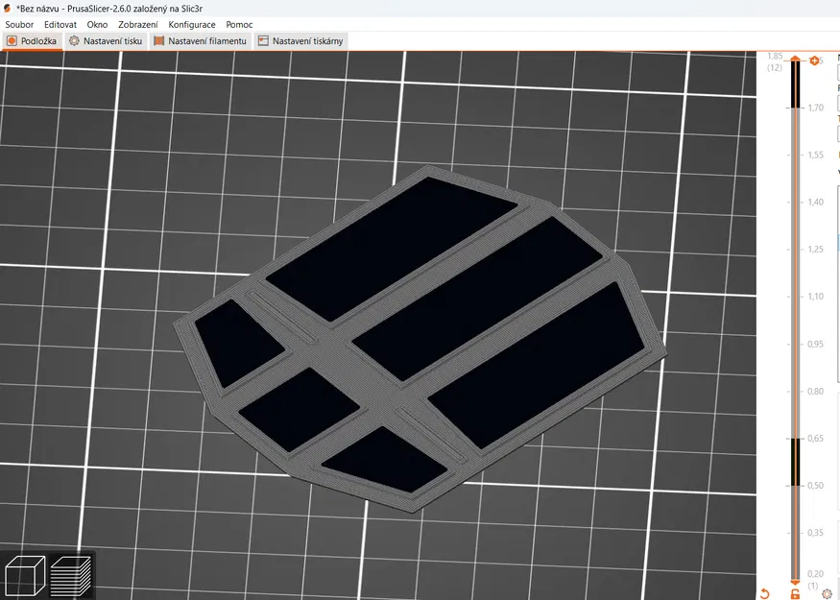Click the 0,65 layer height tick label
Viewport: 840px width, 600px height.
tap(815, 438)
